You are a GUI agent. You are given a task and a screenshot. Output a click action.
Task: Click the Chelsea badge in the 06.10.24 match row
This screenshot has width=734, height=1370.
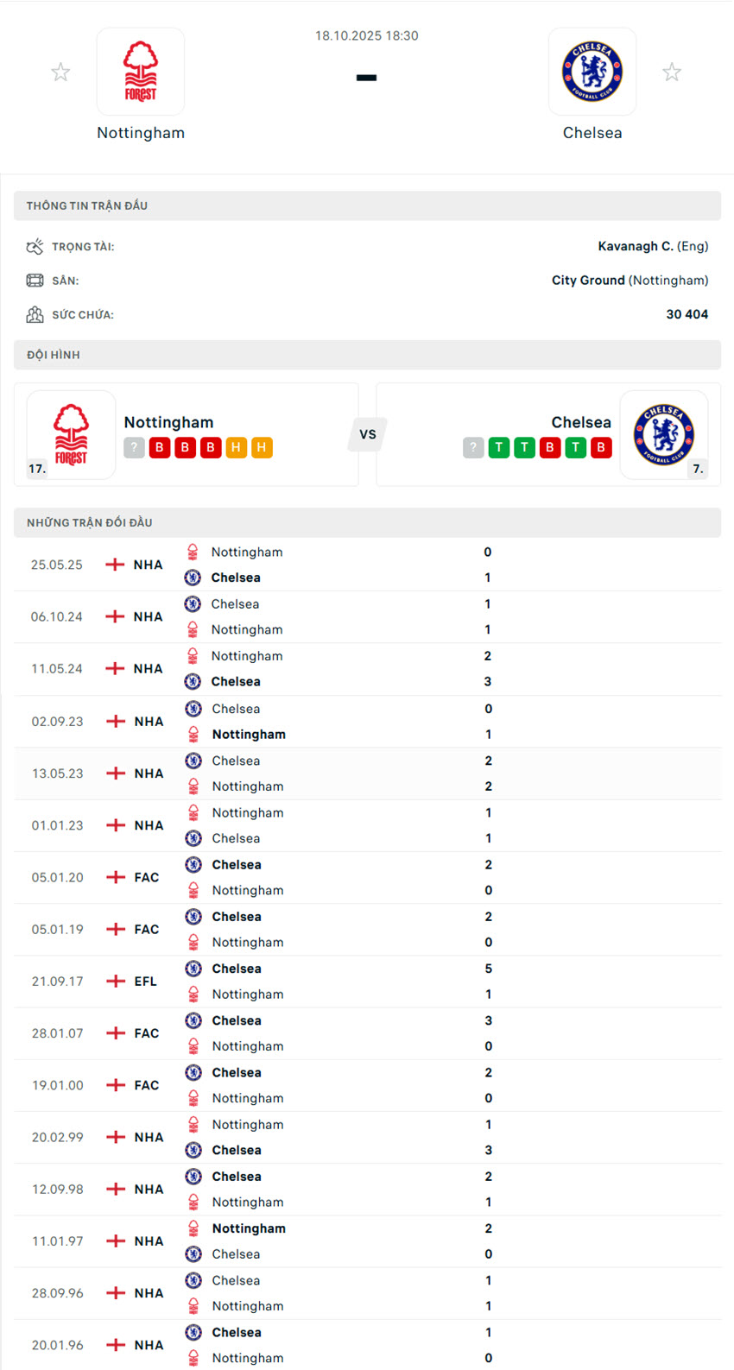point(193,603)
